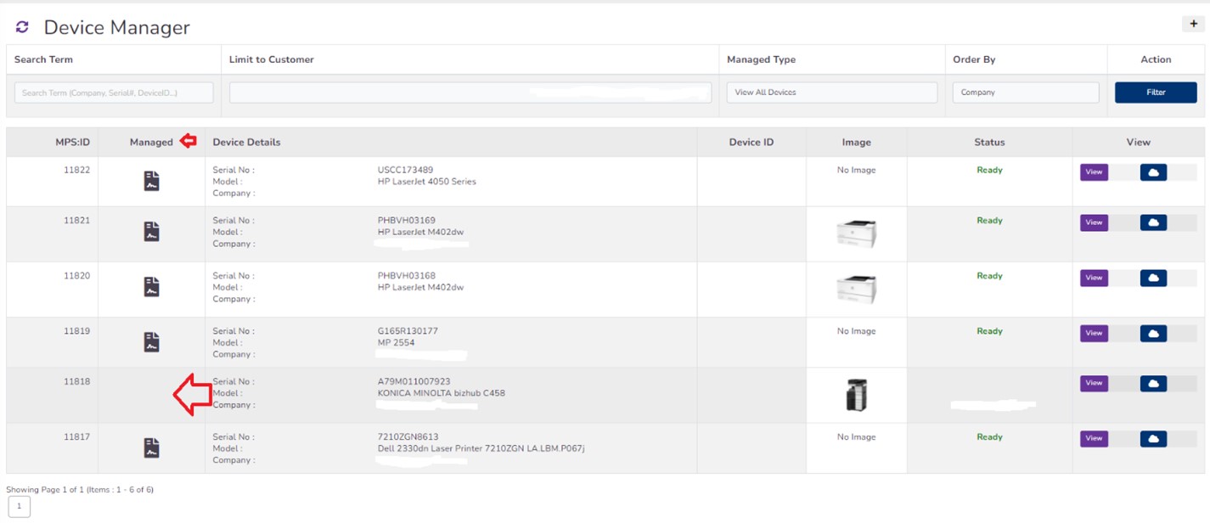Click the KONICA MINOLTA bizhub device image

(x=856, y=395)
